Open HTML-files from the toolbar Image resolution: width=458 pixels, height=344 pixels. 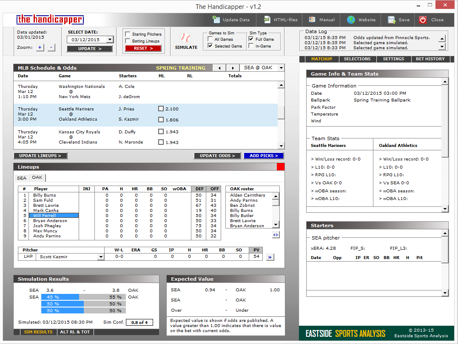pyautogui.click(x=267, y=20)
